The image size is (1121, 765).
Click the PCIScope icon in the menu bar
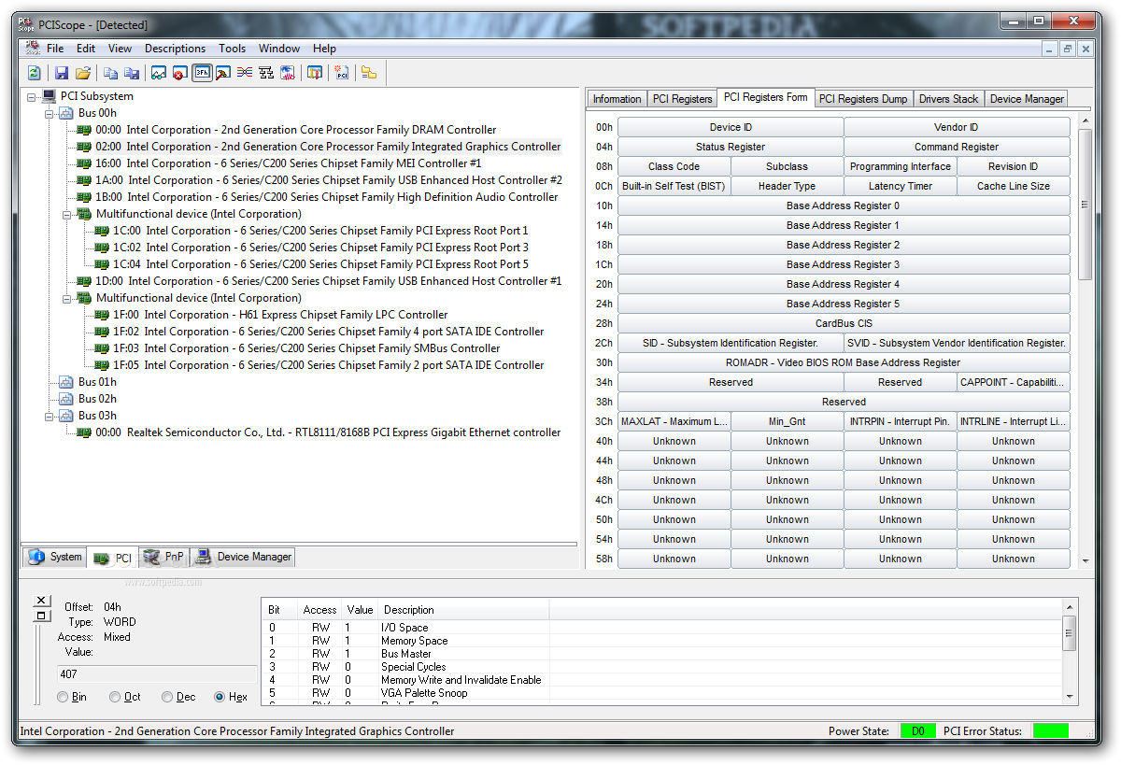pos(32,49)
